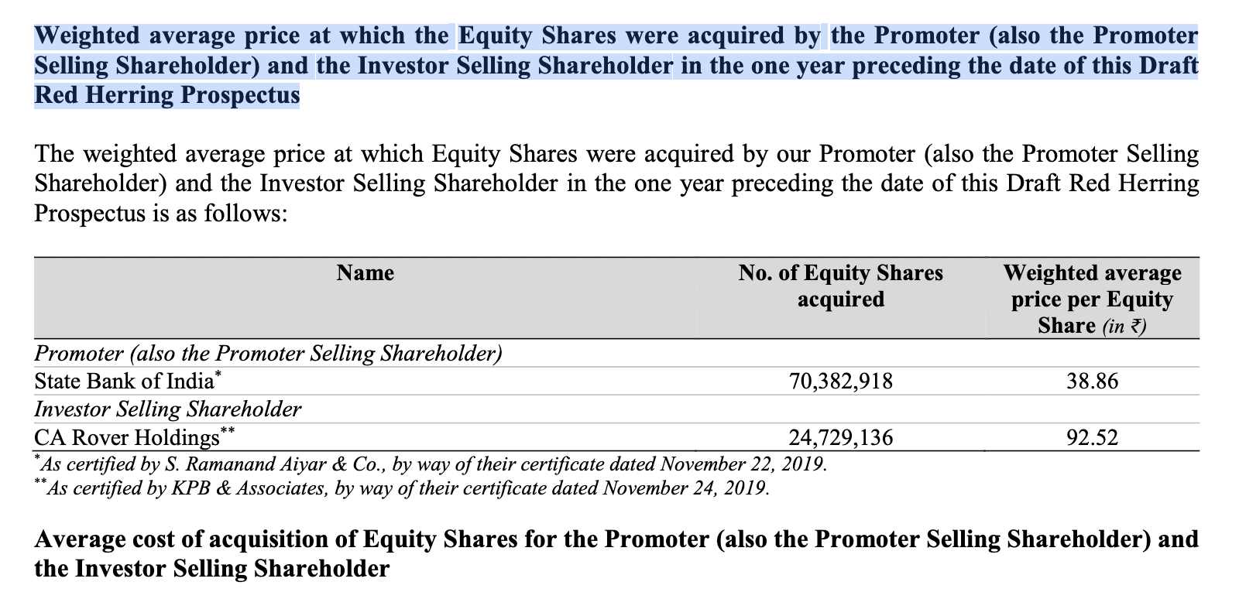Screen dimensions: 1239x599
Task: Click the value 24,729,136
Action: (841, 438)
